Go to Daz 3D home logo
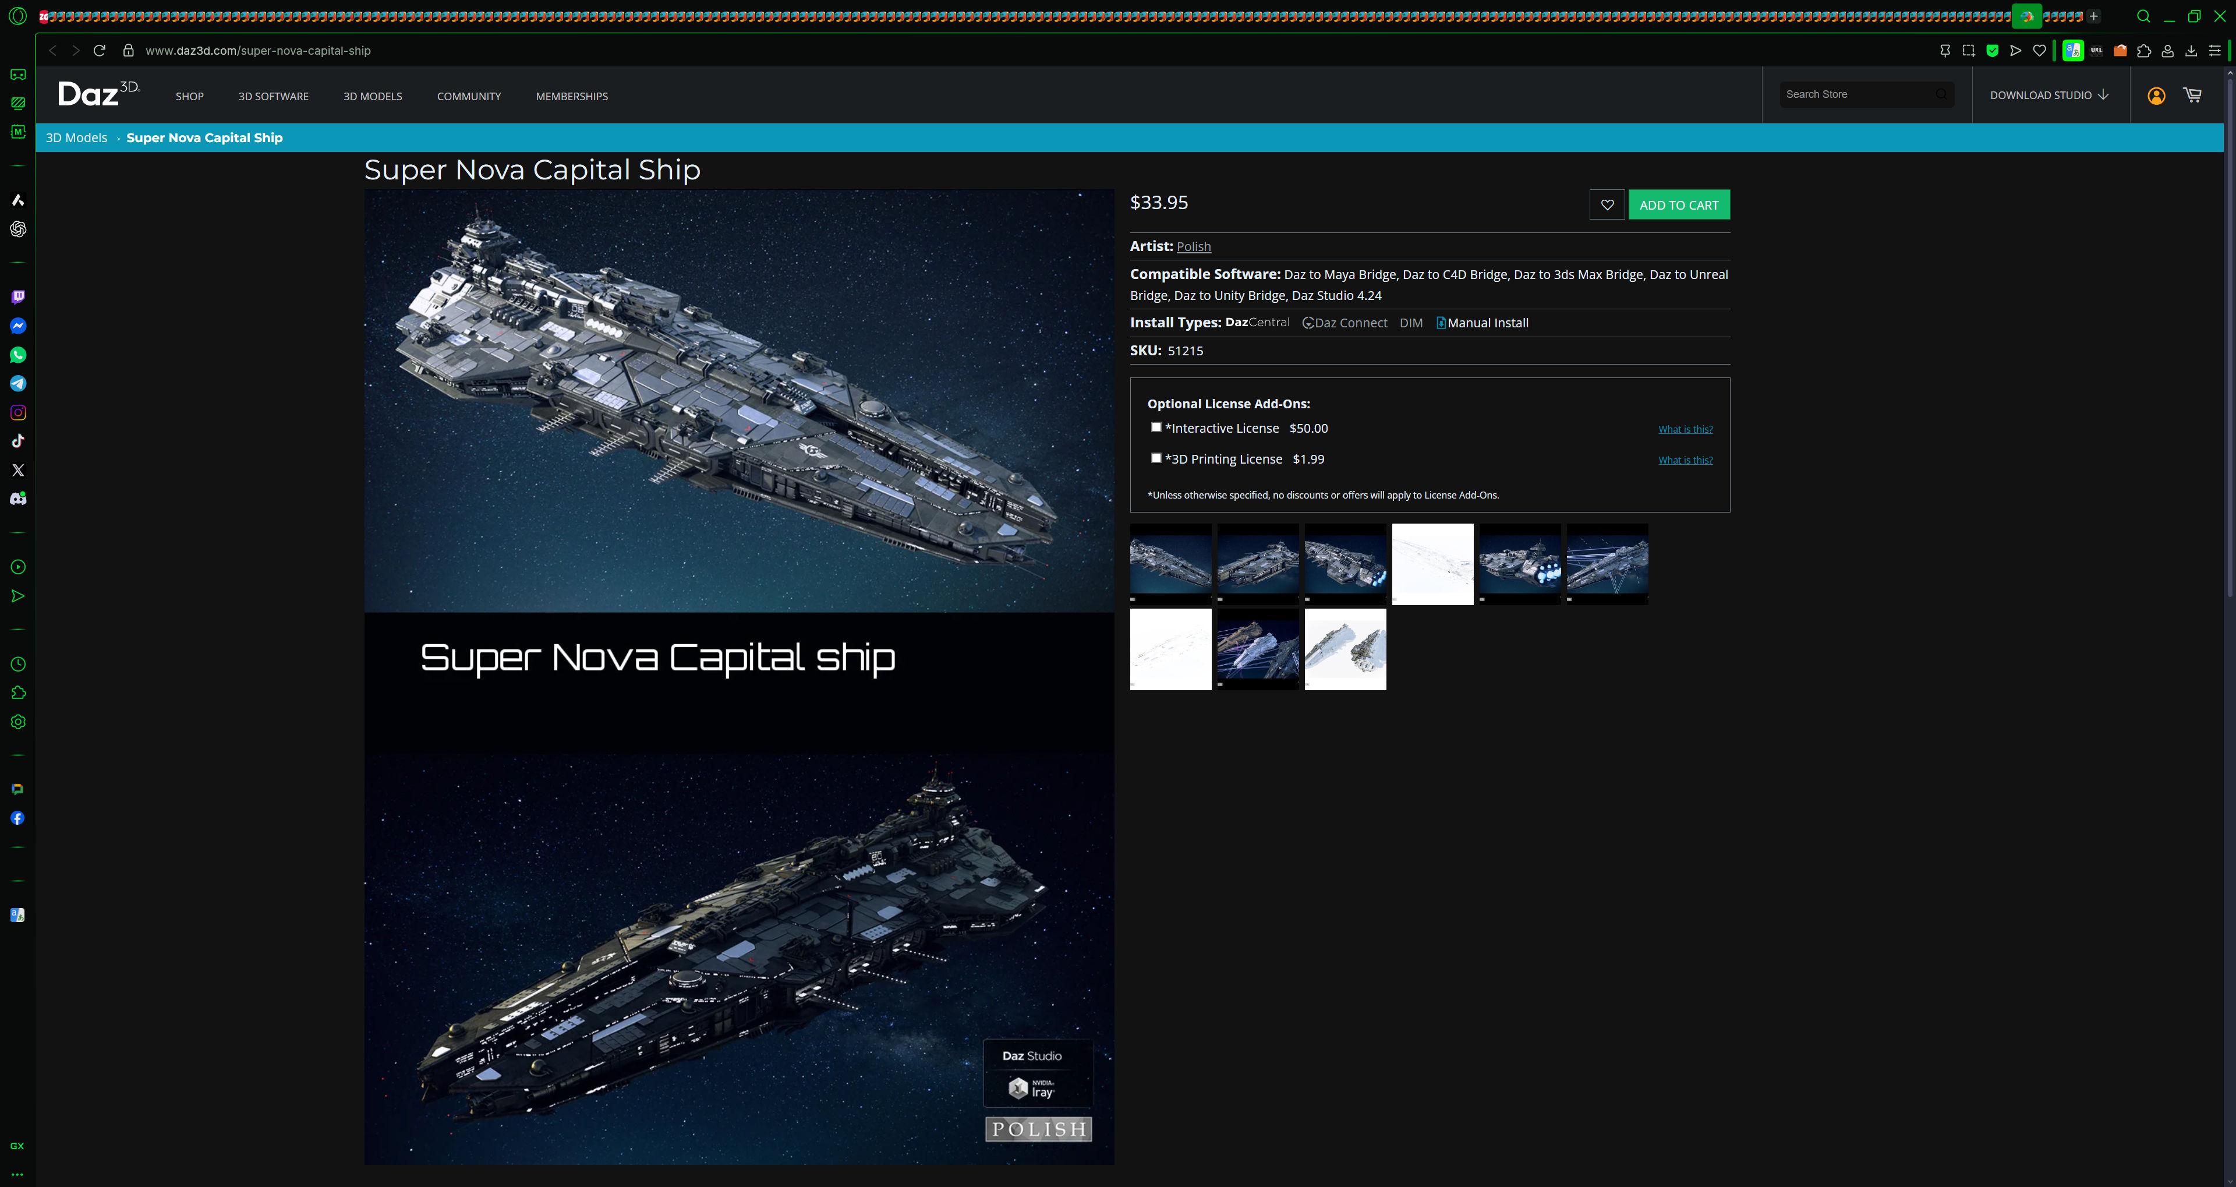Viewport: 2236px width, 1187px height. point(98,93)
